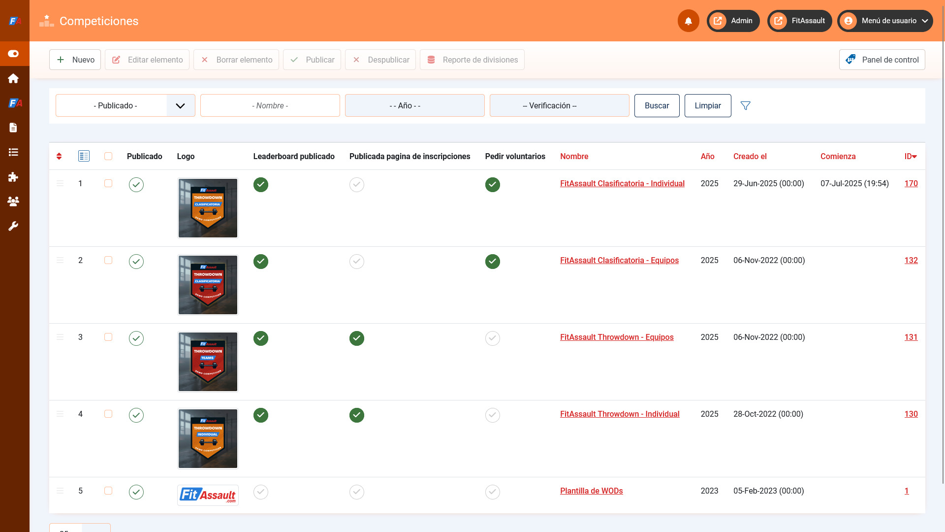945x532 pixels.
Task: Open the Panel de control button
Action: pyautogui.click(x=882, y=60)
